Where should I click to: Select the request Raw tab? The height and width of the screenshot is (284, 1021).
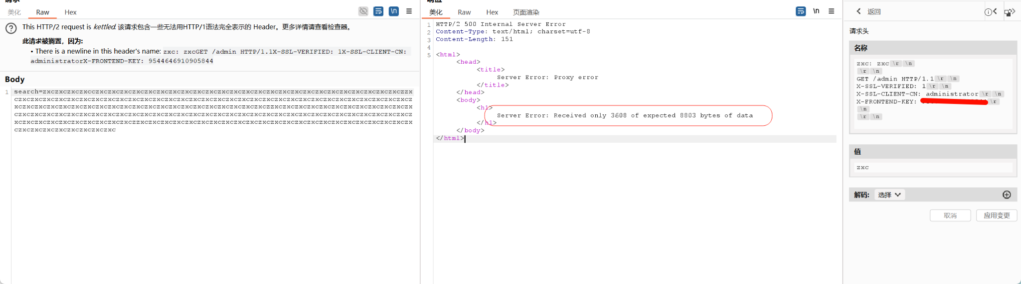tap(42, 12)
